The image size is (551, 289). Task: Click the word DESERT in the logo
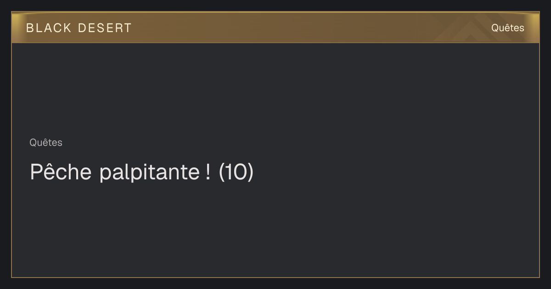click(105, 28)
